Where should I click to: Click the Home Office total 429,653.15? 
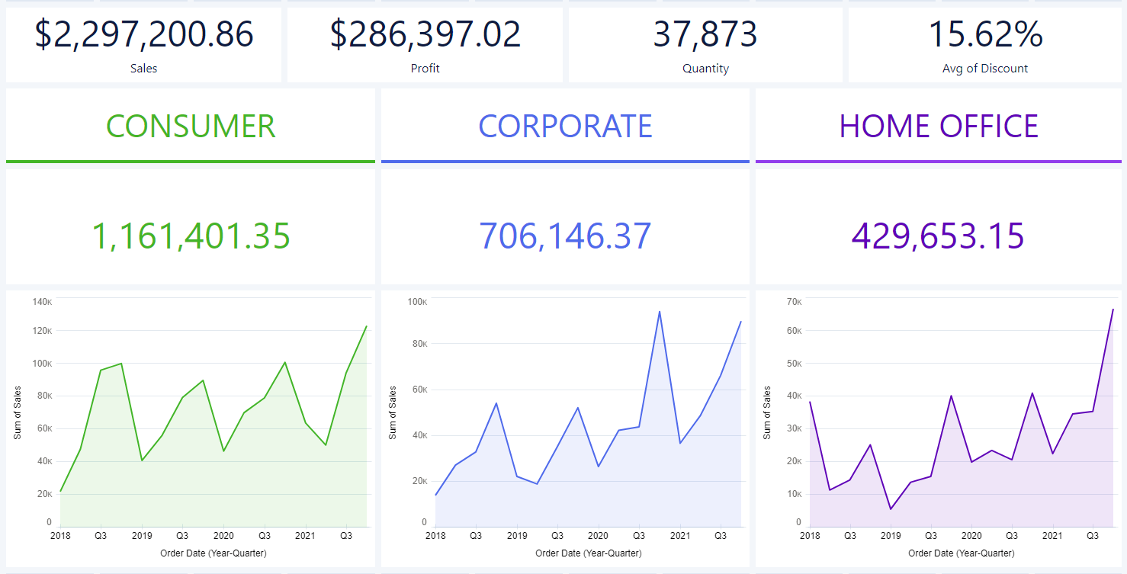pos(939,236)
